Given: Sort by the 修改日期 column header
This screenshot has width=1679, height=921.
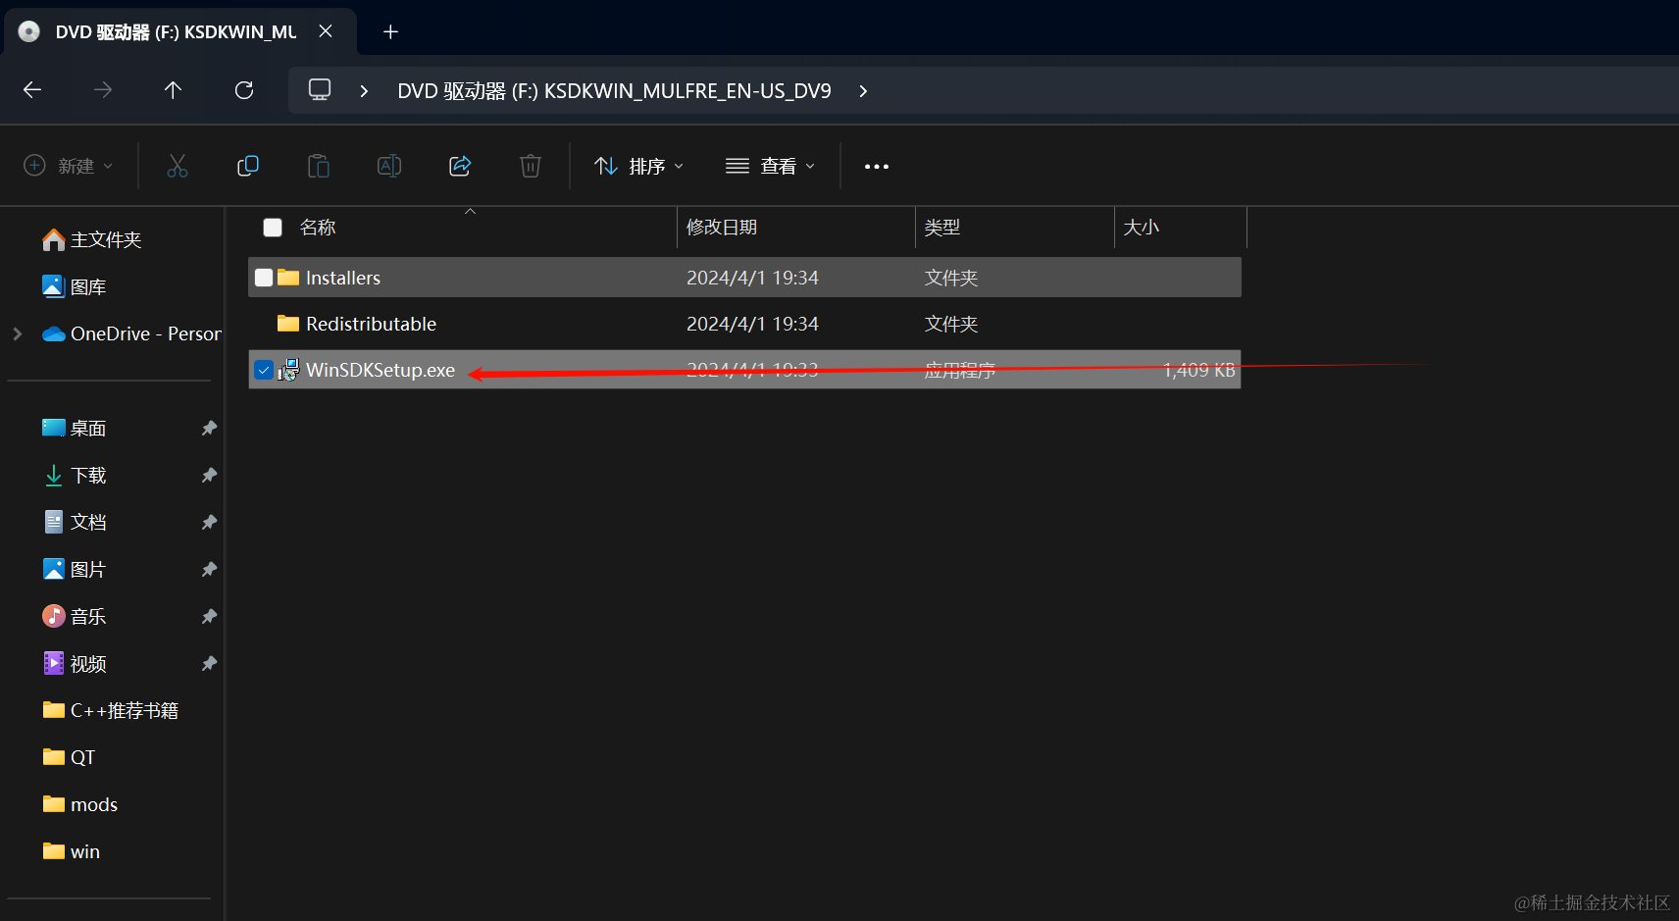Looking at the screenshot, I should tap(722, 228).
